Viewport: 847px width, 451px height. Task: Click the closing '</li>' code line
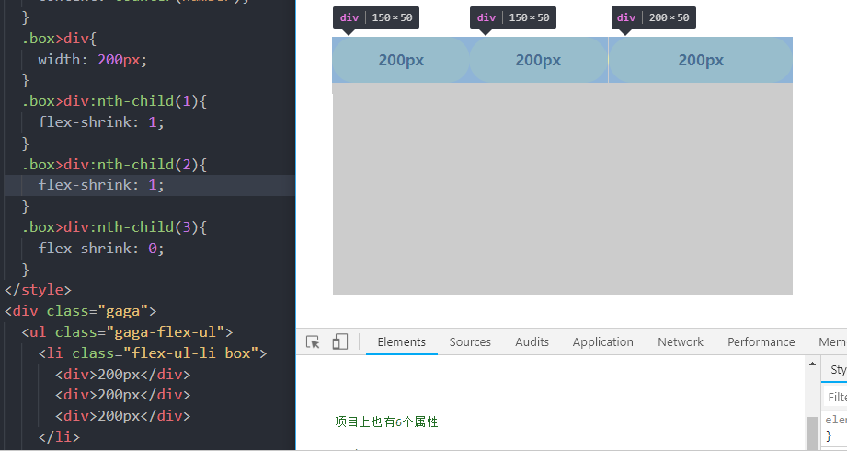pyautogui.click(x=59, y=436)
